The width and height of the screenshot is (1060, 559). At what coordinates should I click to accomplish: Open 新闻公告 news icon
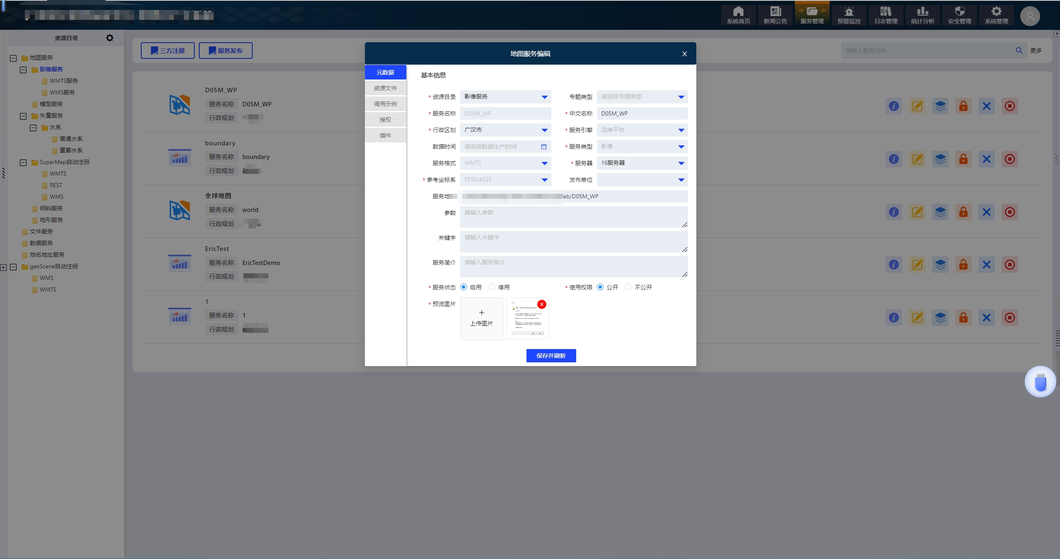pos(775,15)
